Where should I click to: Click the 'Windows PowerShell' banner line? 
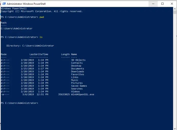click(14, 8)
